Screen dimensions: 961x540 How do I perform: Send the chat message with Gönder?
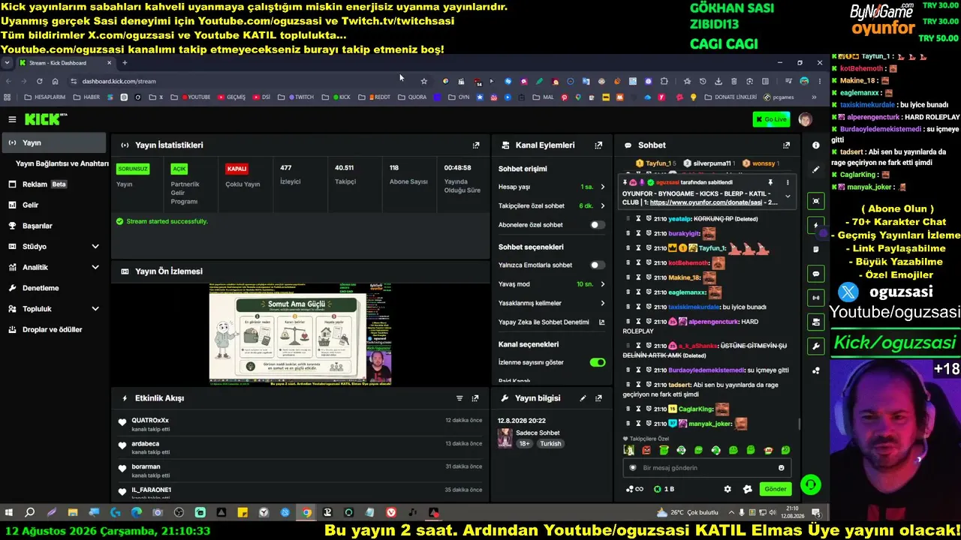776,489
